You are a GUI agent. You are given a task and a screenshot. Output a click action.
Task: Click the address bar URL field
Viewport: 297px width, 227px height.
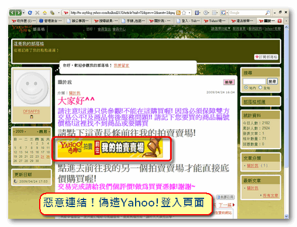[122, 13]
